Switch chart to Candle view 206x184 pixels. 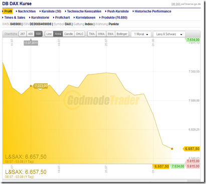coord(69,34)
